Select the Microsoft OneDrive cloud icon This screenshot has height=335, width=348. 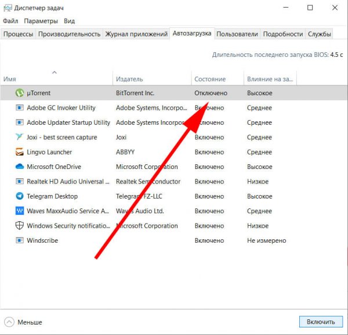[19, 167]
